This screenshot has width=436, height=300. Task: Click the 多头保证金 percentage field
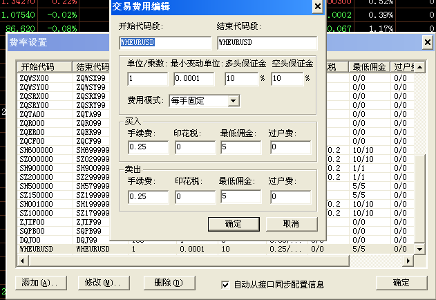click(240, 79)
